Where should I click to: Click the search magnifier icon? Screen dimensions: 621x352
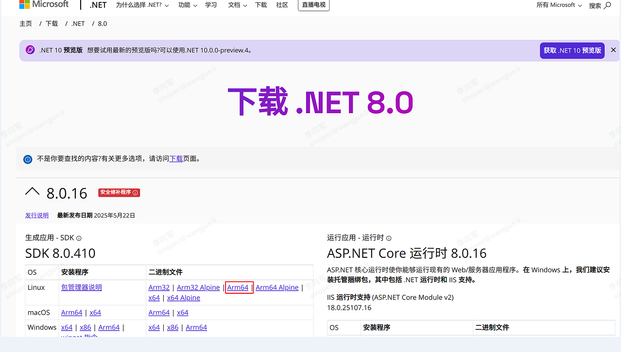click(x=607, y=5)
